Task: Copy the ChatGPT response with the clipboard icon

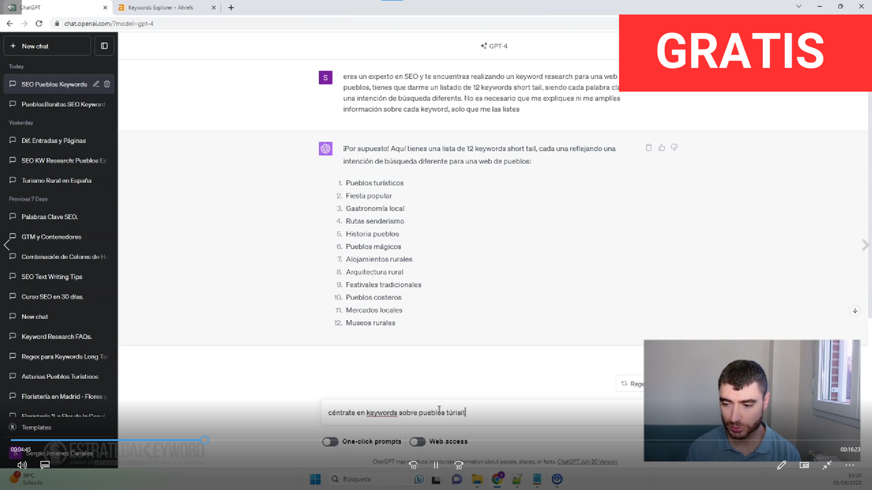Action: tap(649, 147)
